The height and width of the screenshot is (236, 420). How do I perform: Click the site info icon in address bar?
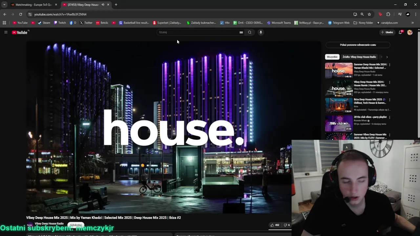coord(30,14)
